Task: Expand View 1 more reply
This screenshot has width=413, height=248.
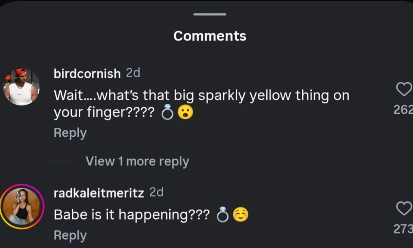Action: [137, 161]
